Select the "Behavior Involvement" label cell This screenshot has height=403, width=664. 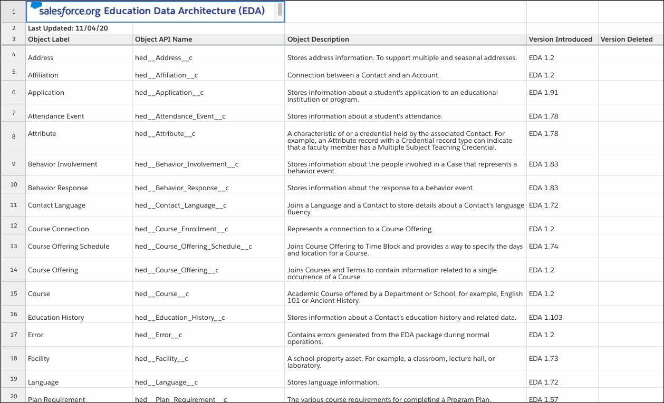(x=62, y=164)
